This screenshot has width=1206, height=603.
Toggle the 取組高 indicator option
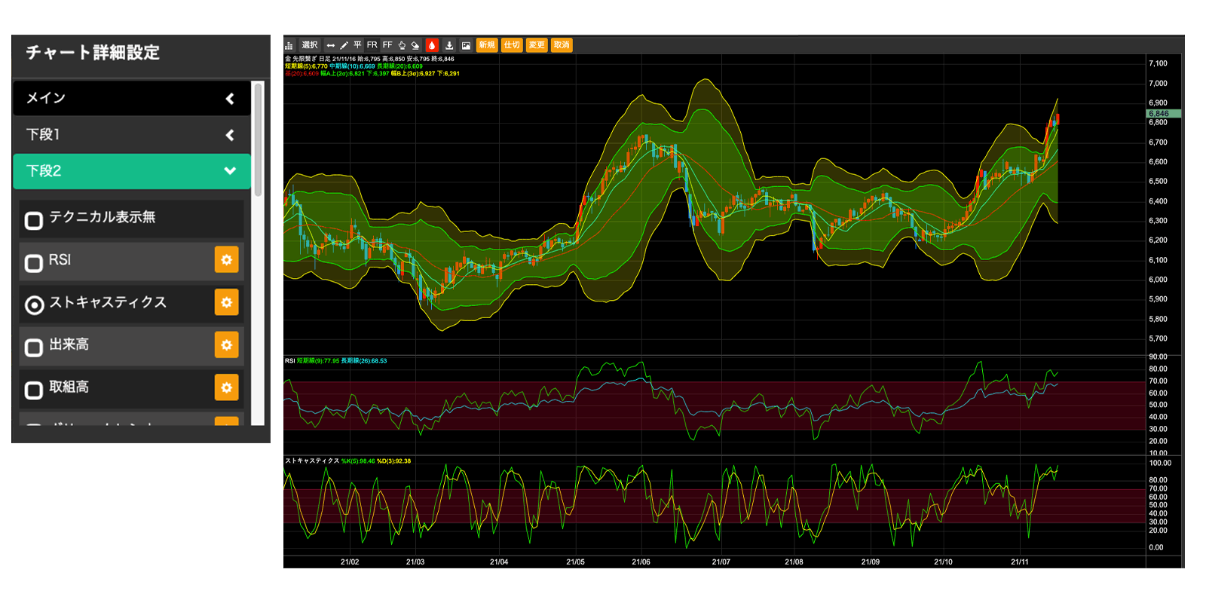(x=34, y=390)
